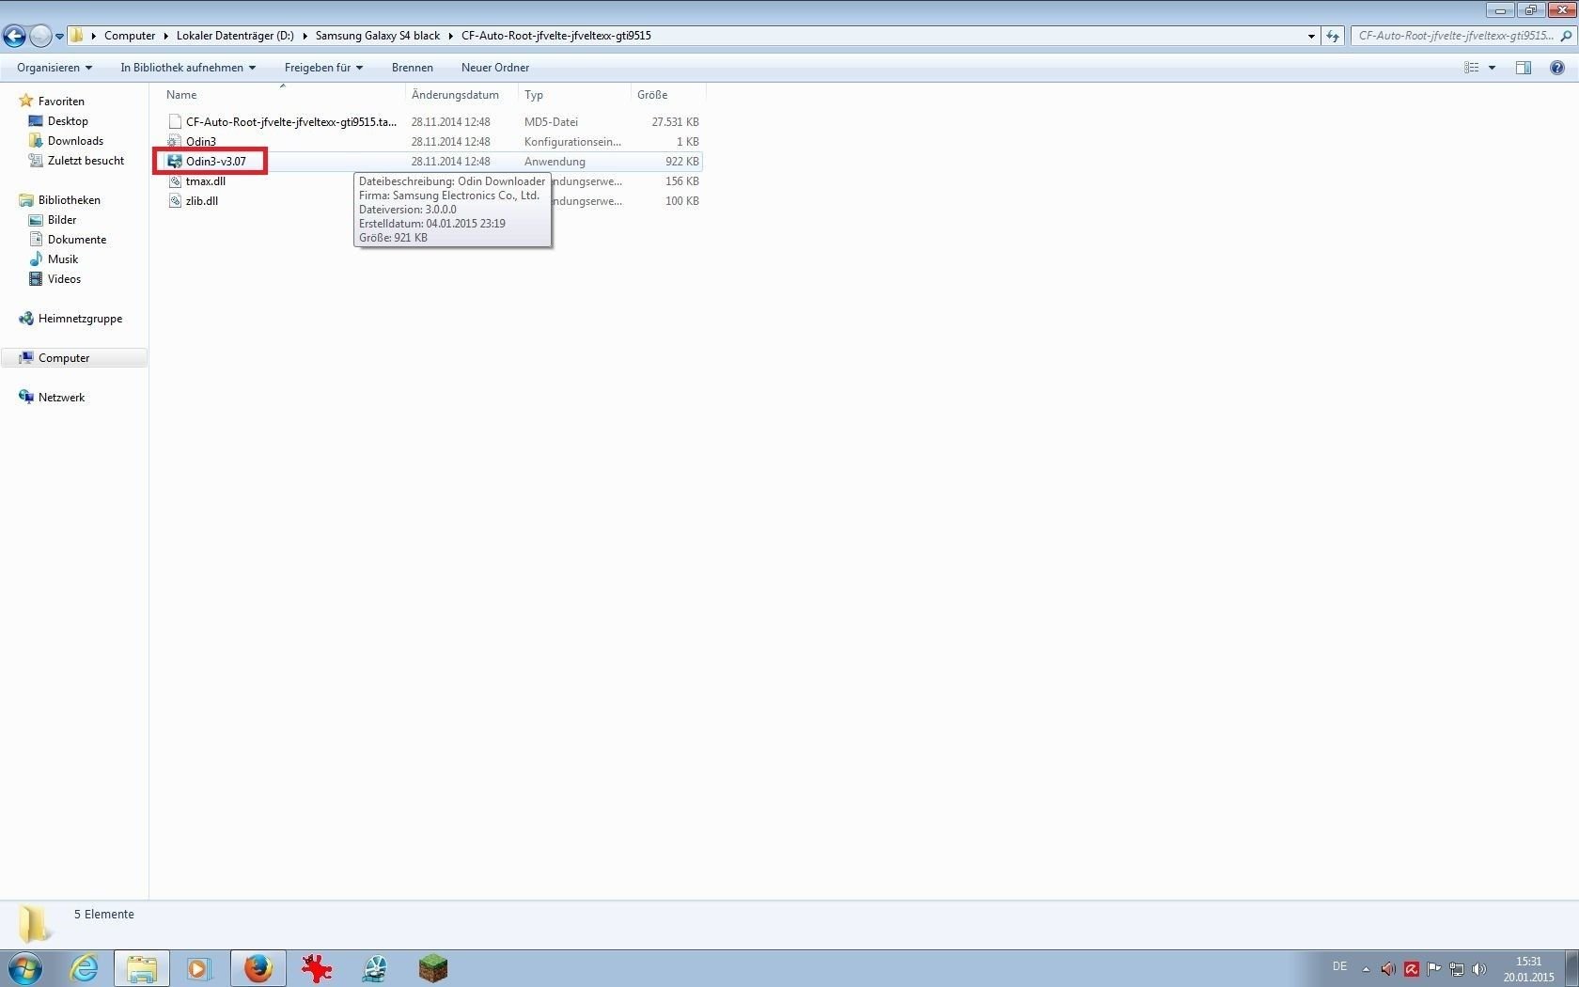Click the Anwendung type cell

[555, 162]
